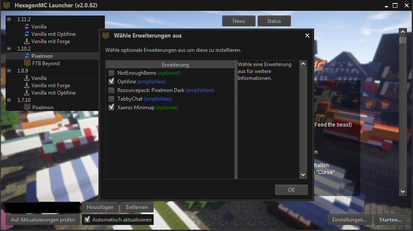
Task: Click download icon next to 1.8.9 Vanilla mit Forge
Action: click(x=27, y=85)
